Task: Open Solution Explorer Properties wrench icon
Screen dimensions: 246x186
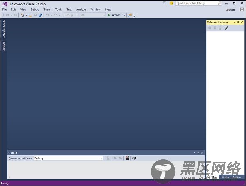Action: coord(227,28)
